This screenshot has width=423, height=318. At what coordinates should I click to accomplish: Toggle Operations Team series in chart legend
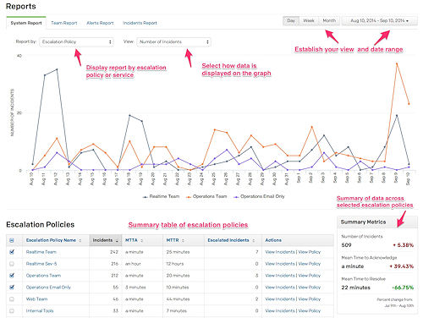coord(206,196)
